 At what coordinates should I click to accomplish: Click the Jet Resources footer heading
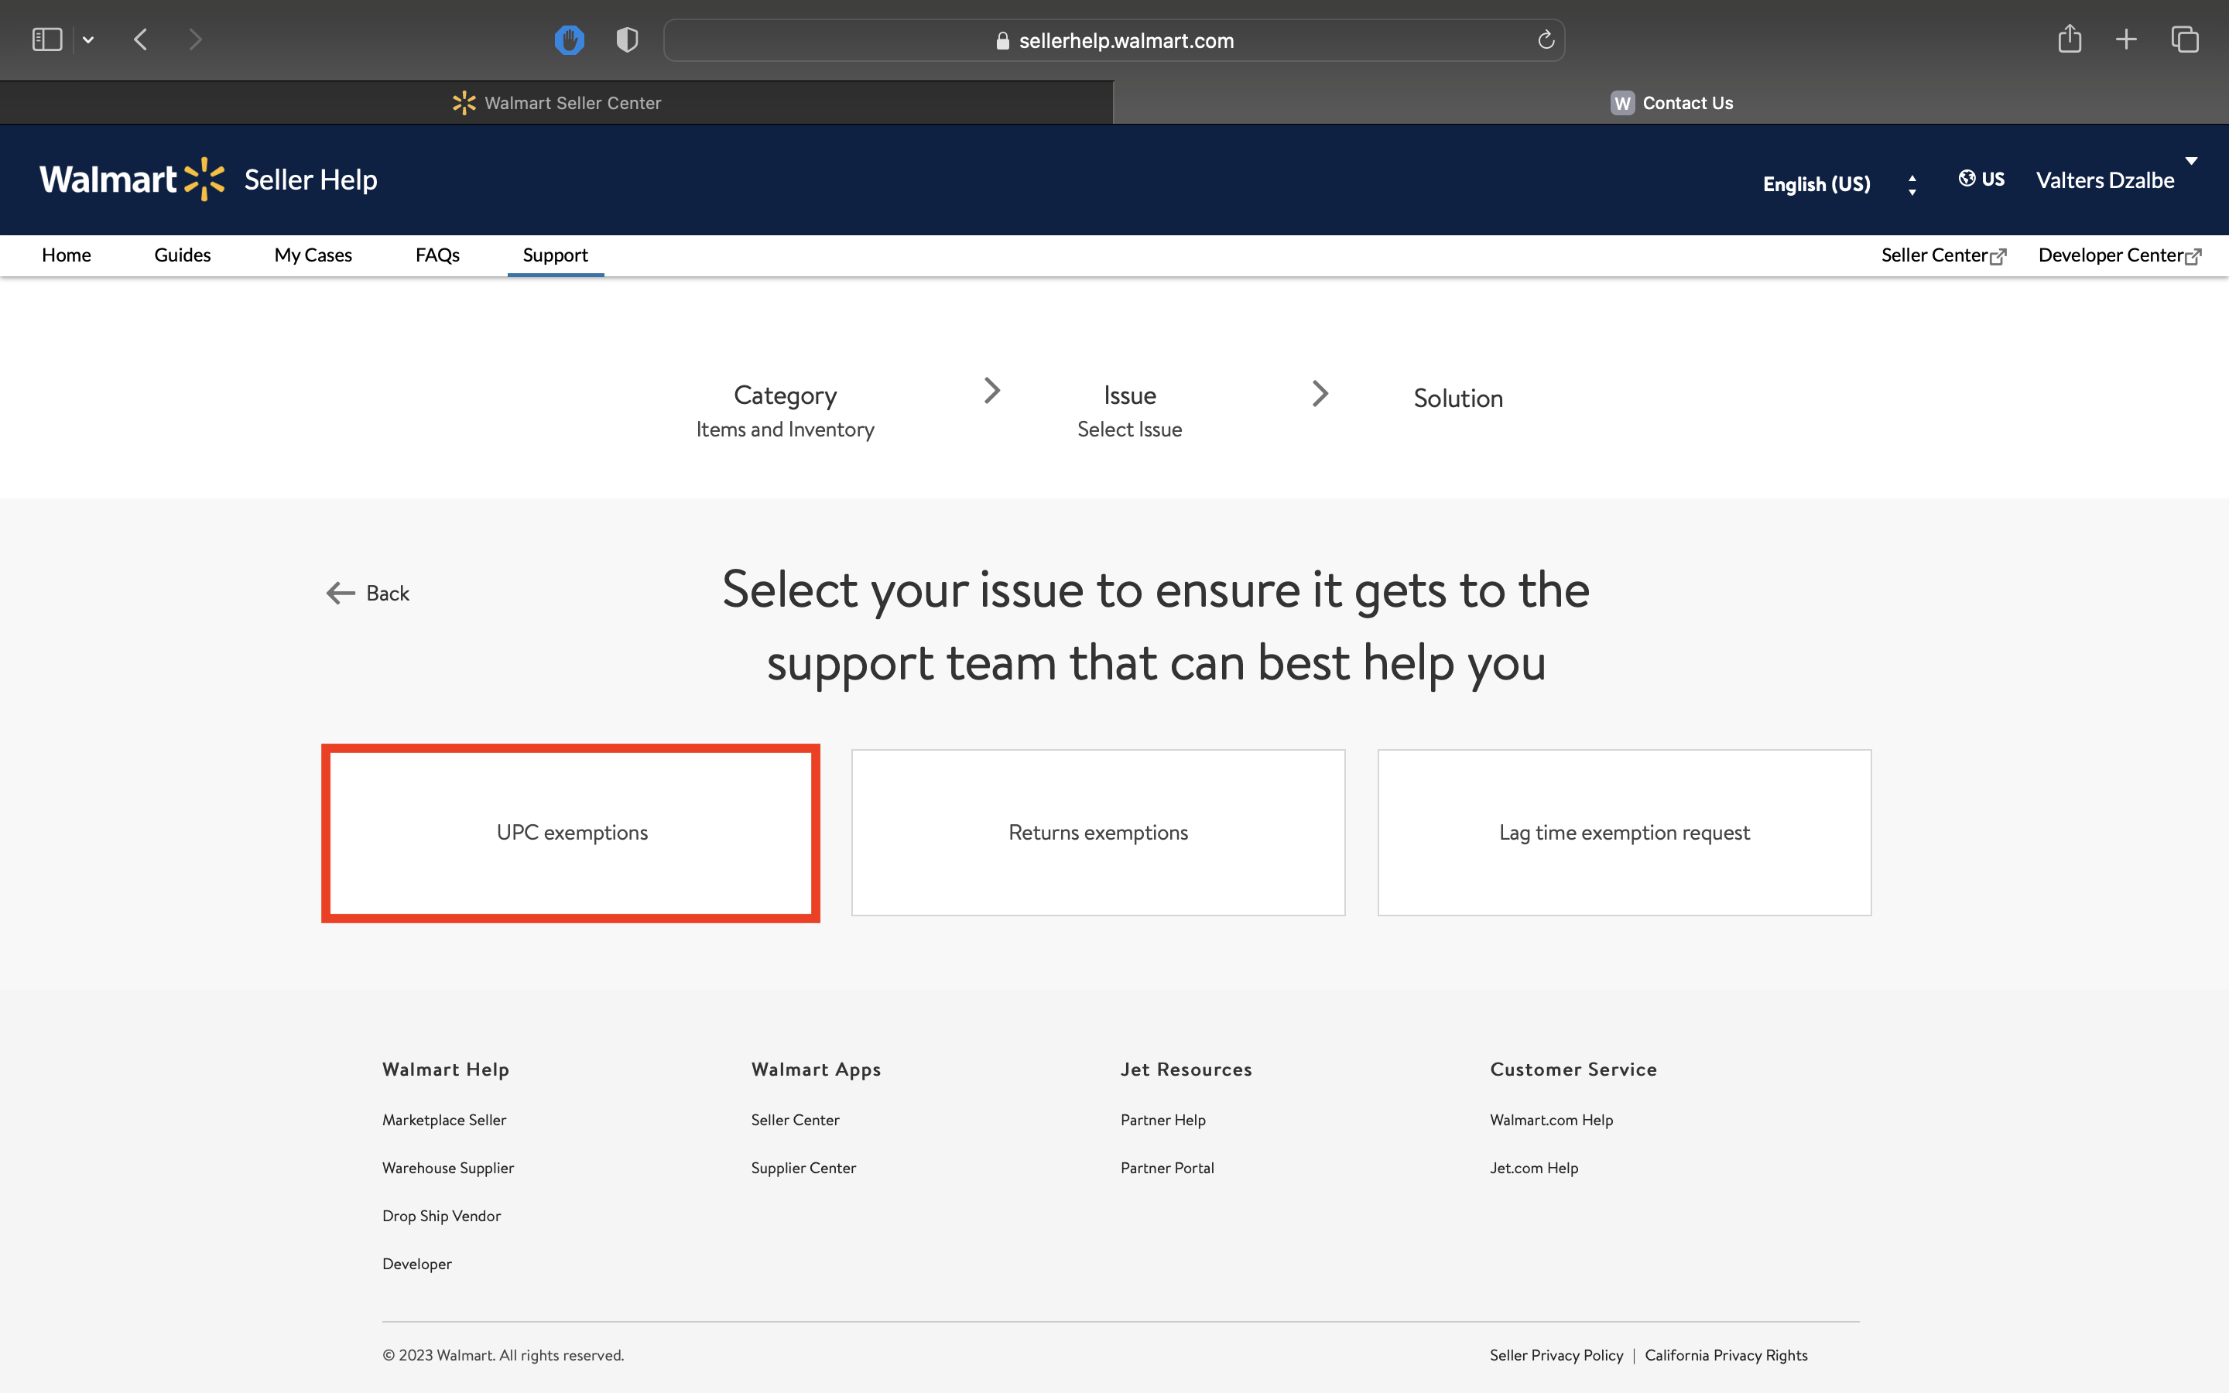1186,1070
